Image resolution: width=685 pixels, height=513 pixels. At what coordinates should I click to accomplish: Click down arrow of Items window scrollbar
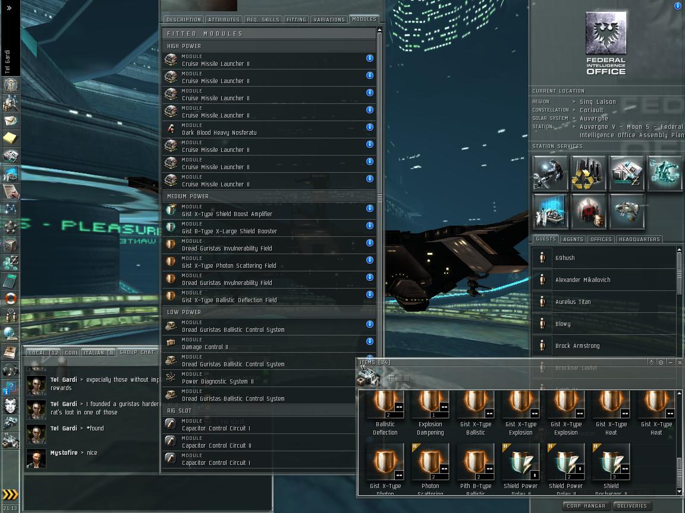[x=679, y=492]
